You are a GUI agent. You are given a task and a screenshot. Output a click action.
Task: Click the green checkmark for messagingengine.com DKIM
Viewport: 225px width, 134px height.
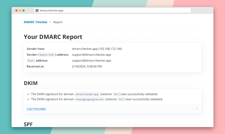(x=28, y=99)
